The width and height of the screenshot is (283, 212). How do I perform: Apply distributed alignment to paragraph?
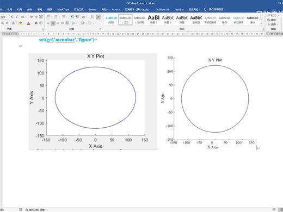[67, 23]
